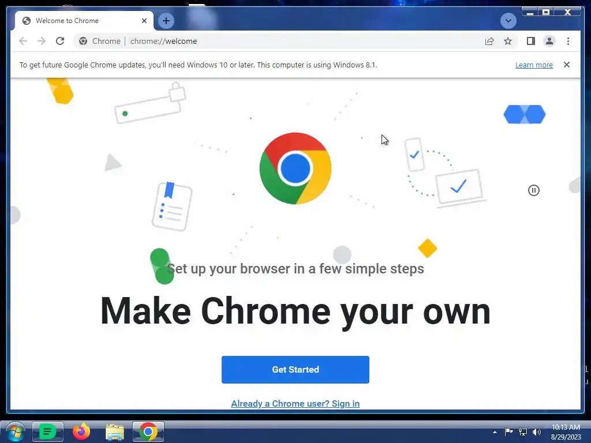Open the Learn more link
The width and height of the screenshot is (591, 443).
[534, 65]
